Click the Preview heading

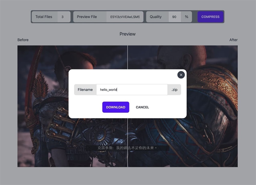[x=127, y=34]
